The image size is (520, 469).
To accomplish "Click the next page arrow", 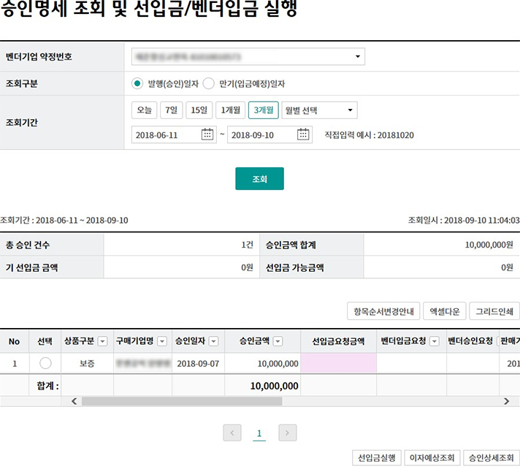I will click(x=288, y=432).
